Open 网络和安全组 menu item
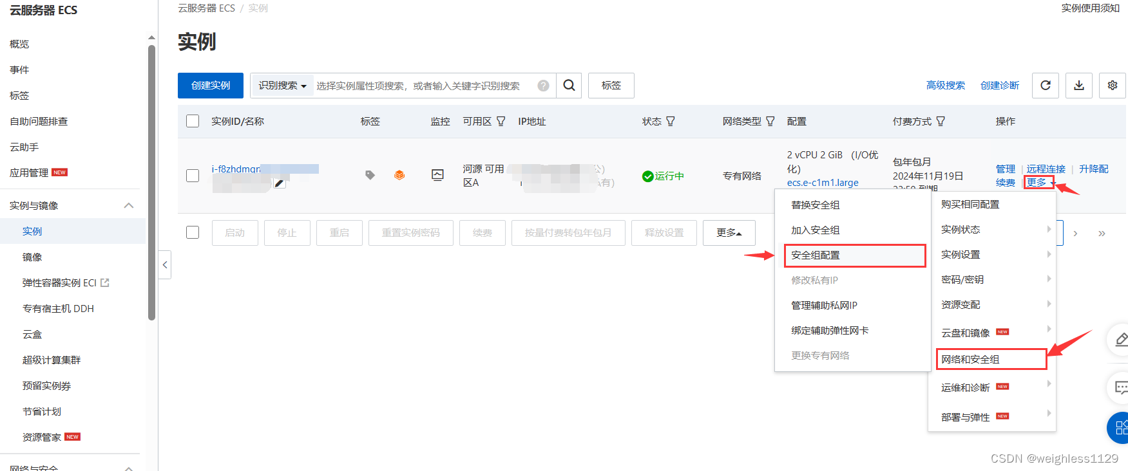 (991, 359)
